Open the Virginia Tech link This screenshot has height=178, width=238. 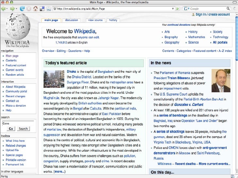(x=162, y=142)
